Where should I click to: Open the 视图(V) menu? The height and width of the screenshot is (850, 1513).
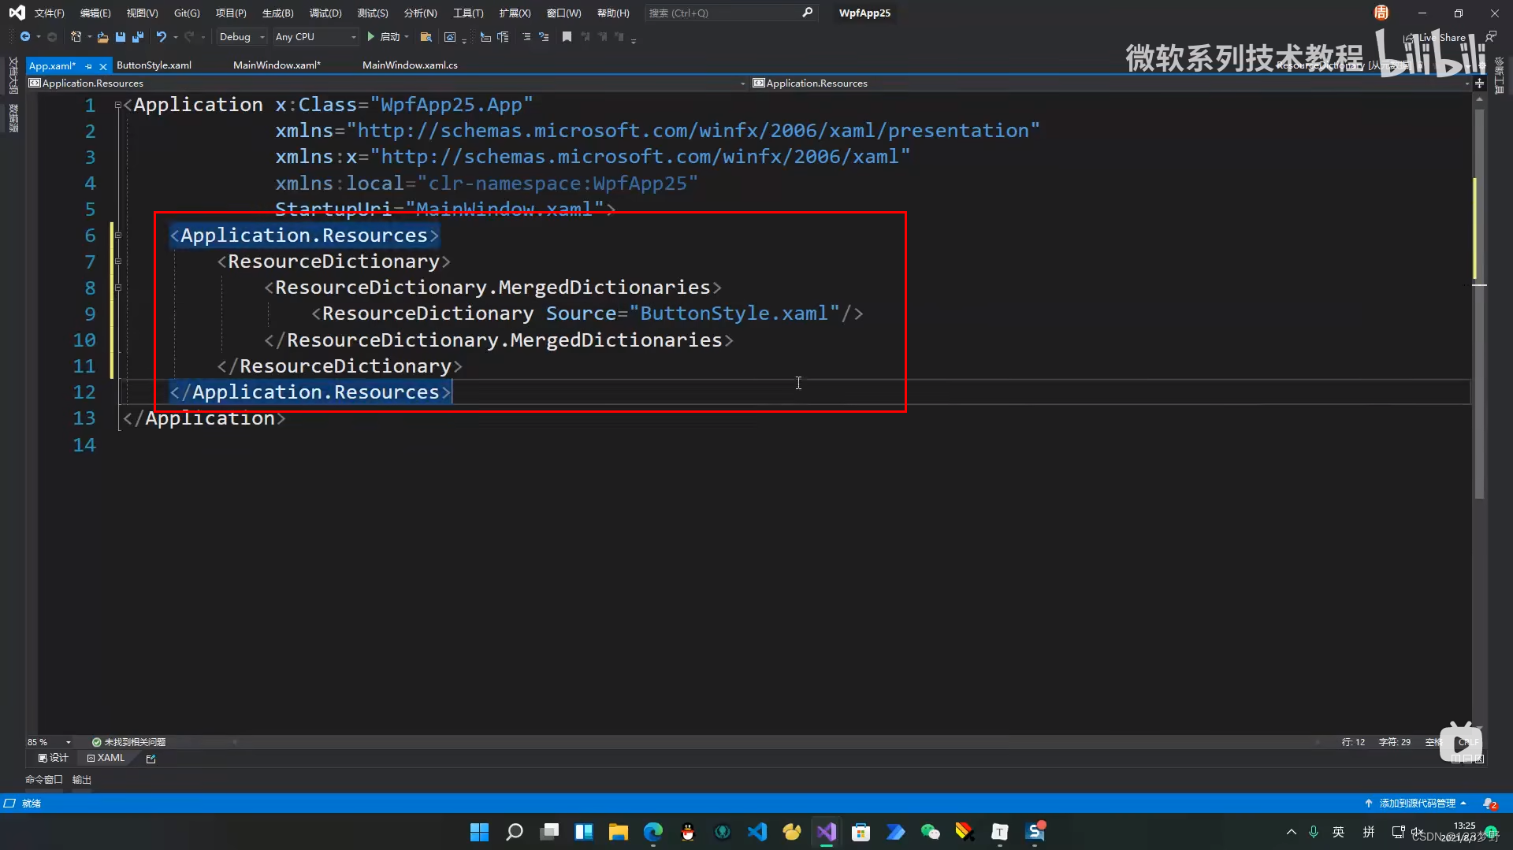click(142, 13)
